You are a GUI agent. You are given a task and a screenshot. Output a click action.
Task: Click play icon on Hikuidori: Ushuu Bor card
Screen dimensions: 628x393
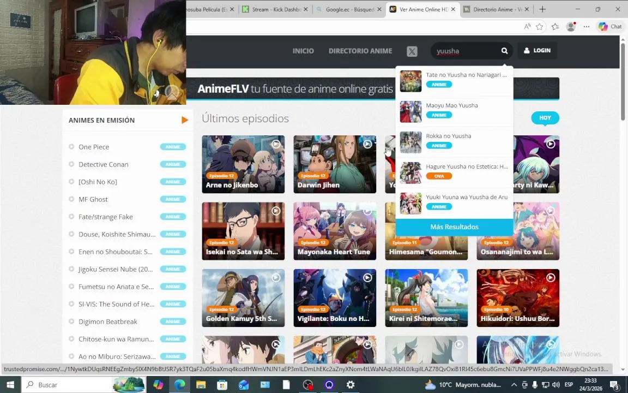point(551,277)
